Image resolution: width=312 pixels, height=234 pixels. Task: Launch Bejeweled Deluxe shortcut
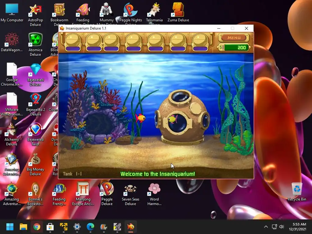pos(35,75)
